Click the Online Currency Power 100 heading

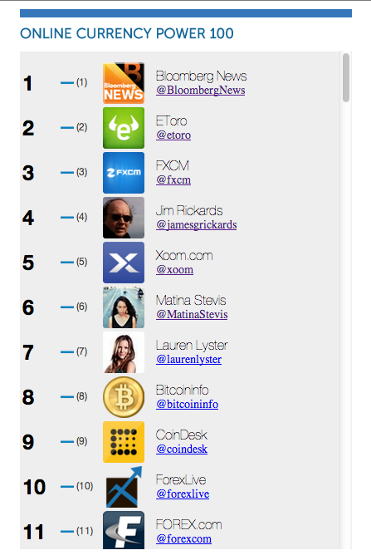coord(127,33)
